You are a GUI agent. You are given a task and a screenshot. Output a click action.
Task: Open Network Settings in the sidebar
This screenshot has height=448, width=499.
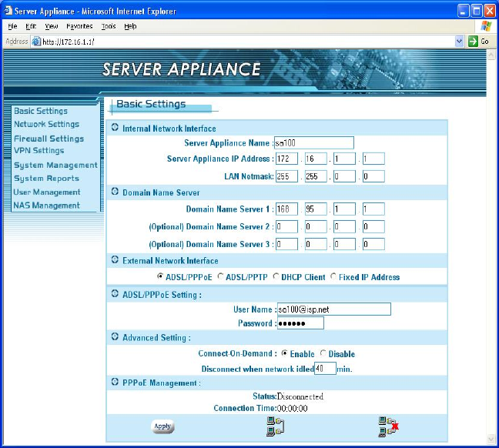[46, 124]
